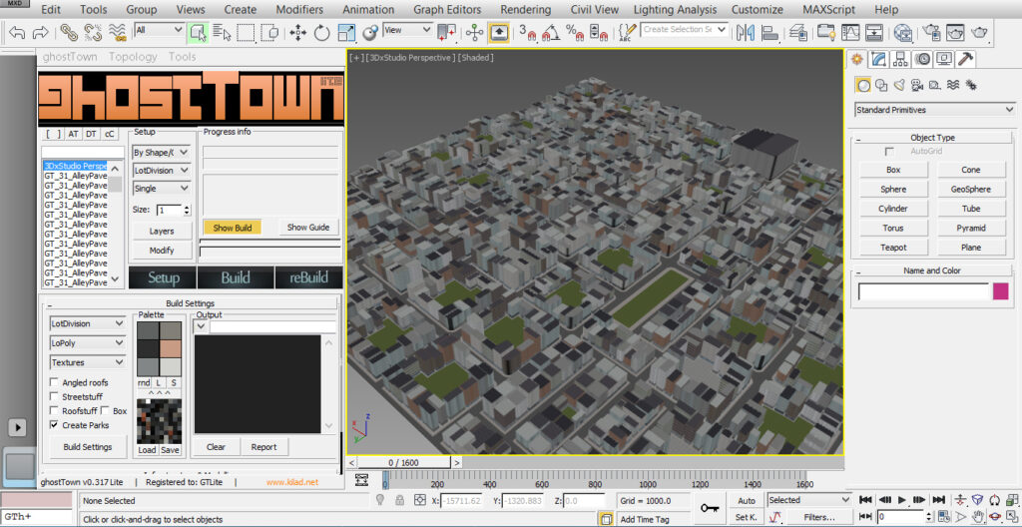Screen dimensions: 1022x527
Task: Open Render Setup teapot icon
Action: click(x=931, y=32)
